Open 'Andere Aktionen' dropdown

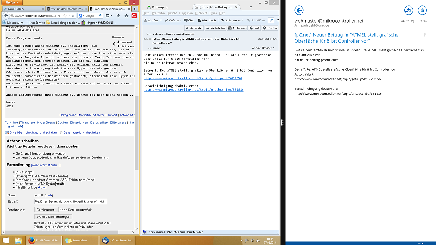(x=263, y=48)
